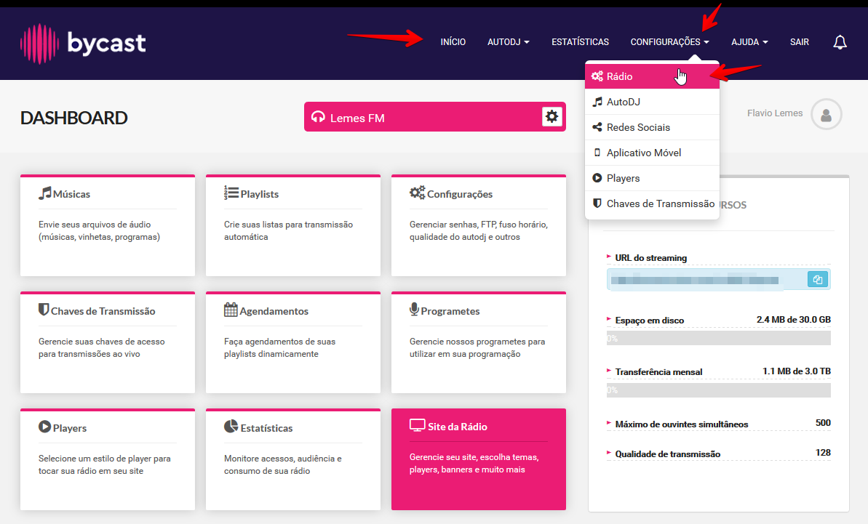
Task: Click play circle icon on Players card
Action: [x=45, y=427]
